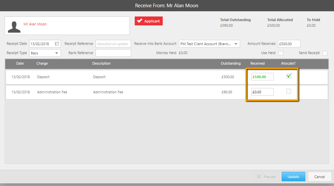Enable the Send Receipt checkbox

[x=325, y=53]
